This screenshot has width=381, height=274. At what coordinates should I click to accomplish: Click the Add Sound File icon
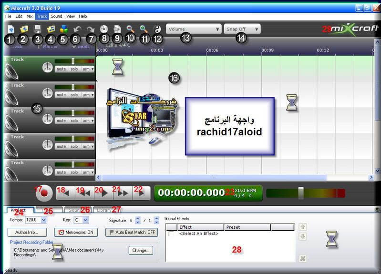coord(51,29)
